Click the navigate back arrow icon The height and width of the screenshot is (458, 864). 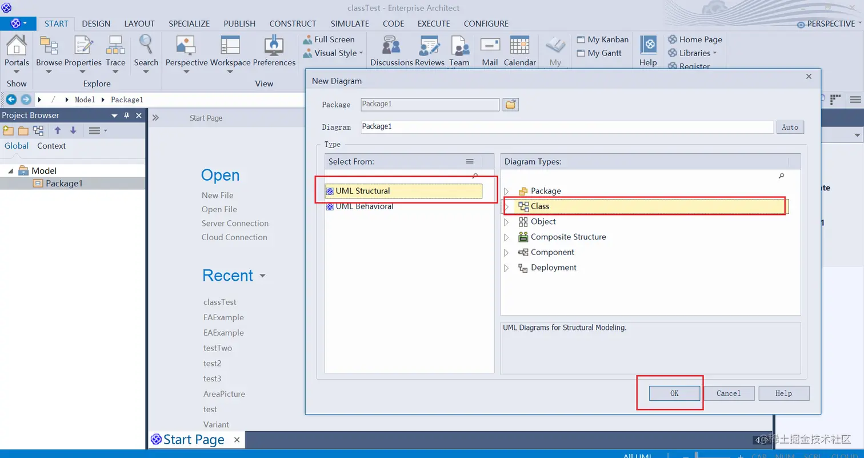click(x=11, y=99)
